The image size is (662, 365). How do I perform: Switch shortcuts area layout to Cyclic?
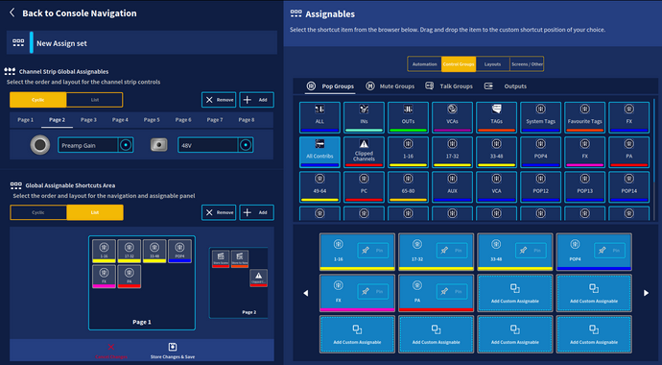[x=38, y=212]
